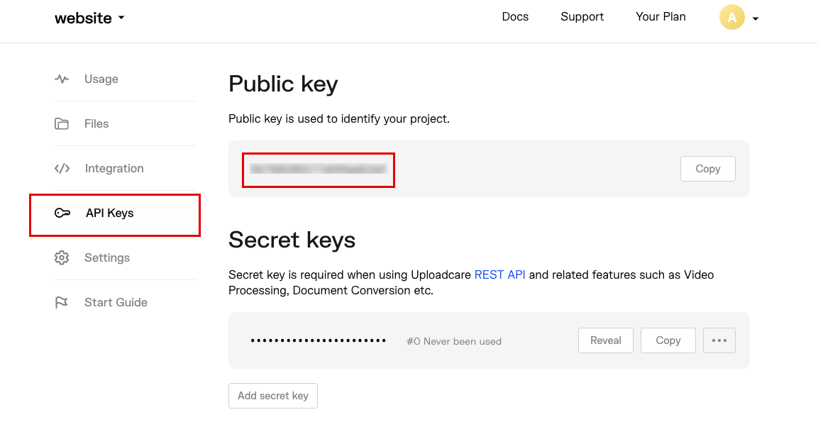This screenshot has width=818, height=422.
Task: Follow the REST API link
Action: (499, 275)
